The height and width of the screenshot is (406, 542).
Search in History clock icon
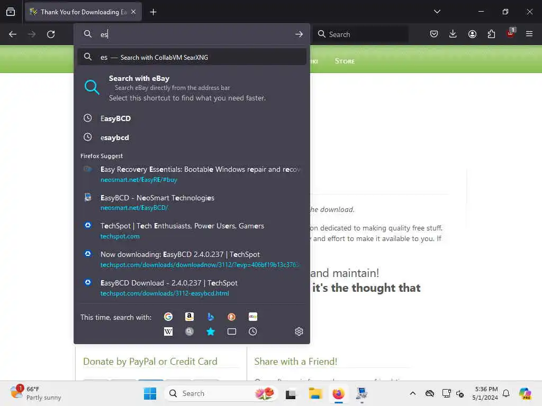point(252,332)
